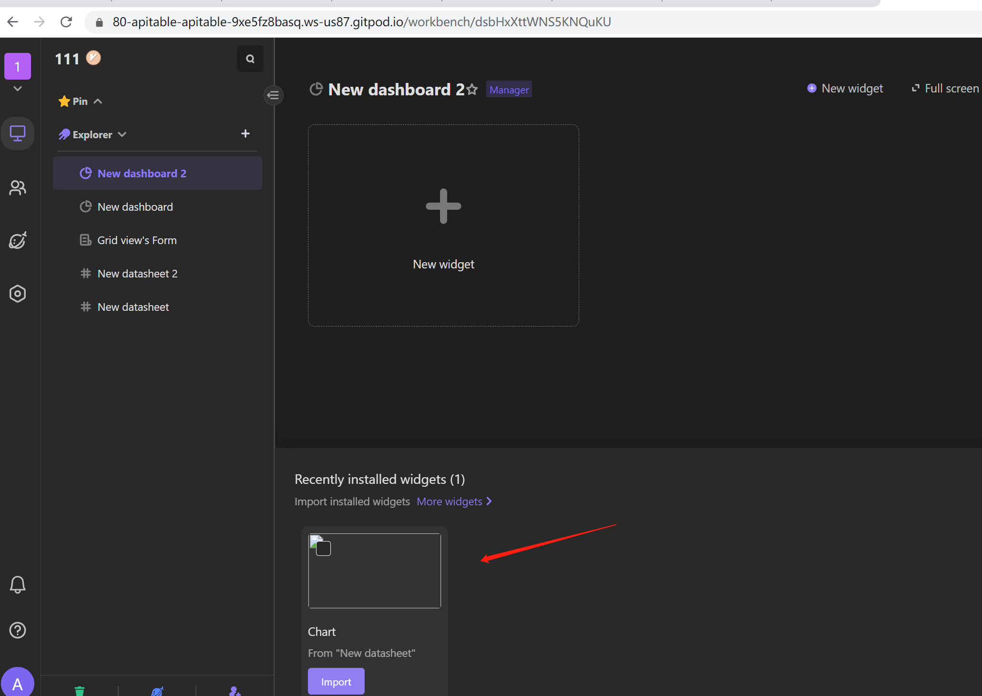Unpin by clicking the Pin star

[x=65, y=101]
